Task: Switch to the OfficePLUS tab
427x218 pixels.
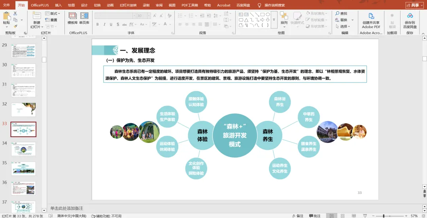Action: (x=40, y=5)
